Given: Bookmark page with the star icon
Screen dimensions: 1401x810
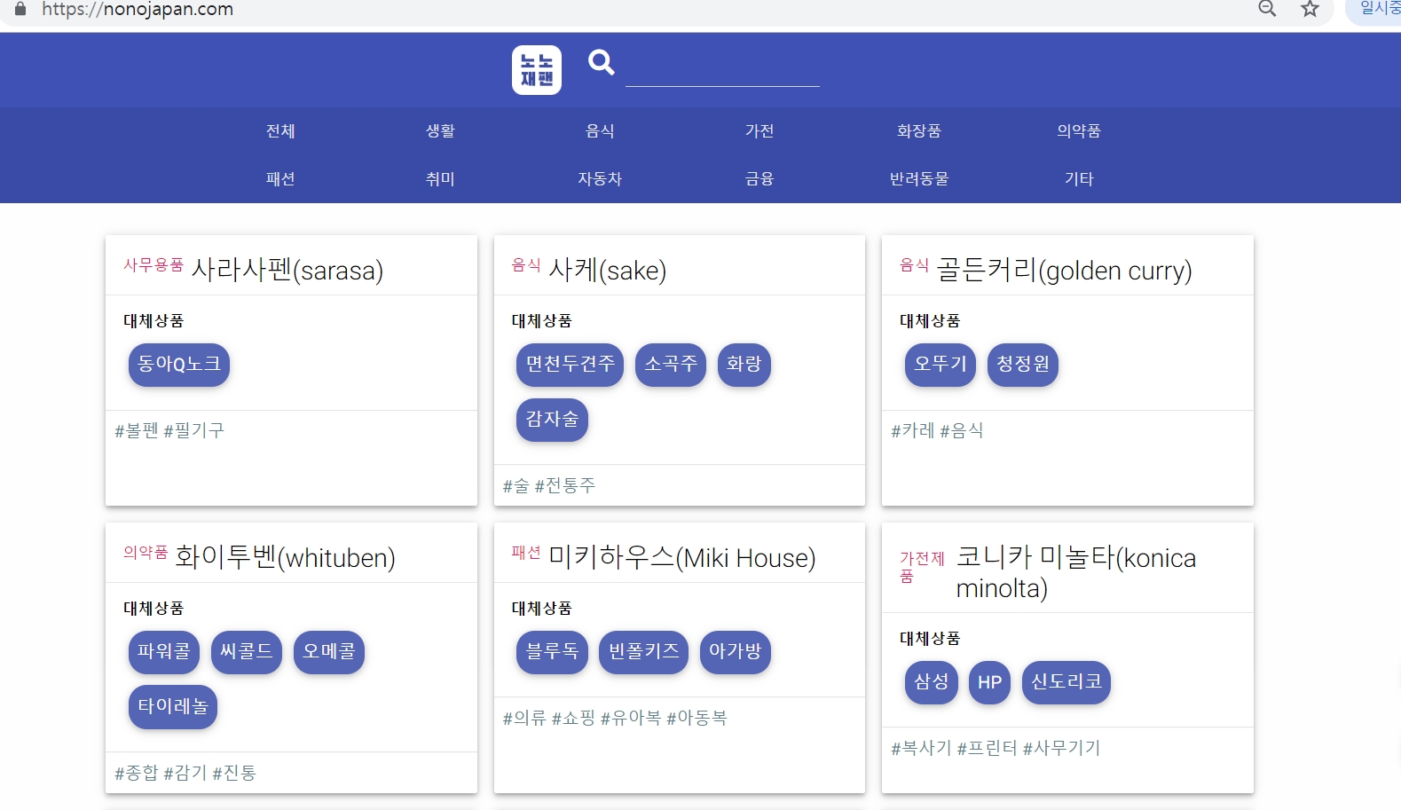Looking at the screenshot, I should [1310, 10].
